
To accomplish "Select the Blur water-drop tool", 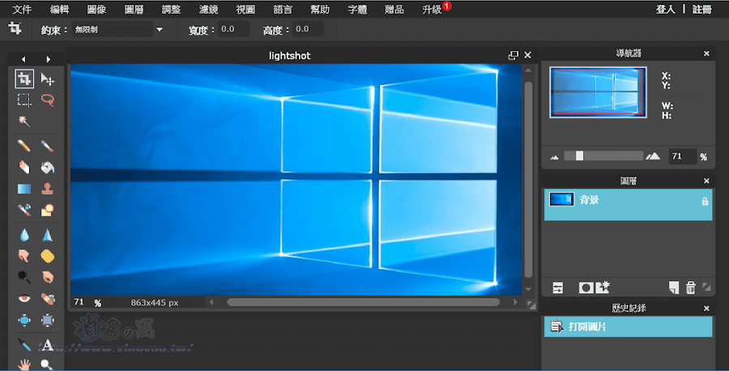I will 24,235.
